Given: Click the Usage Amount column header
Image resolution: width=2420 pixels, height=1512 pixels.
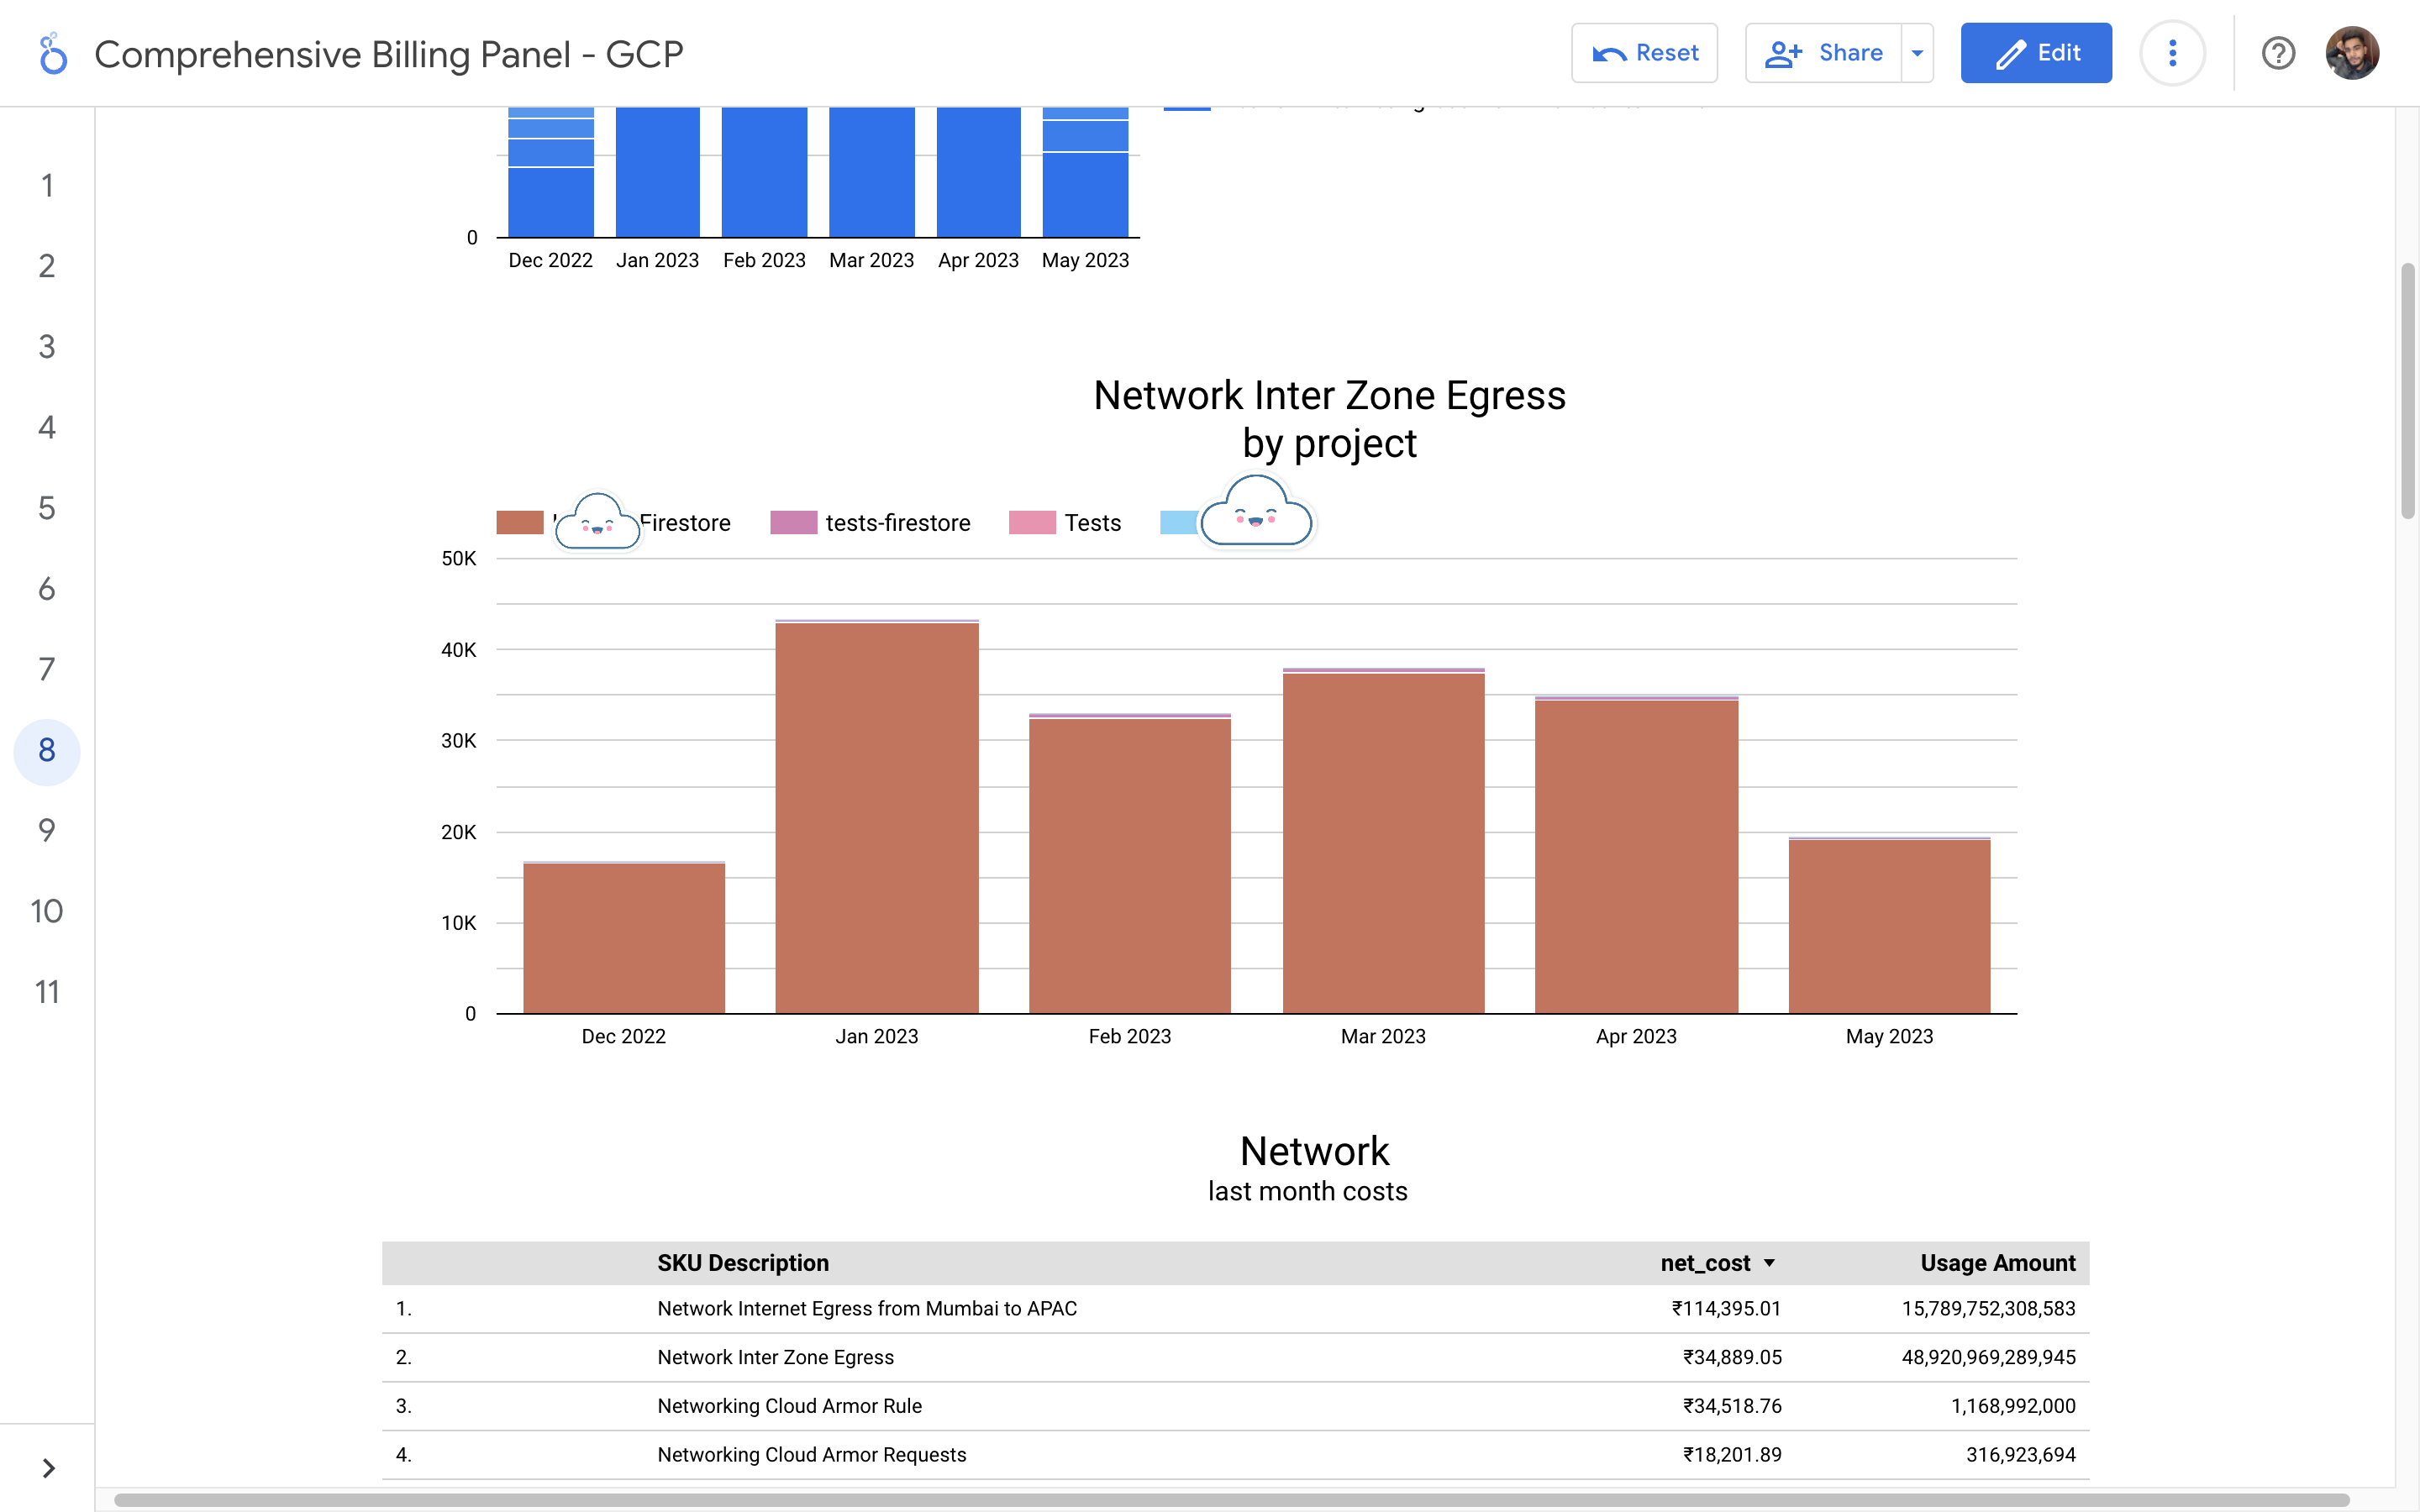Looking at the screenshot, I should pyautogui.click(x=1997, y=1263).
